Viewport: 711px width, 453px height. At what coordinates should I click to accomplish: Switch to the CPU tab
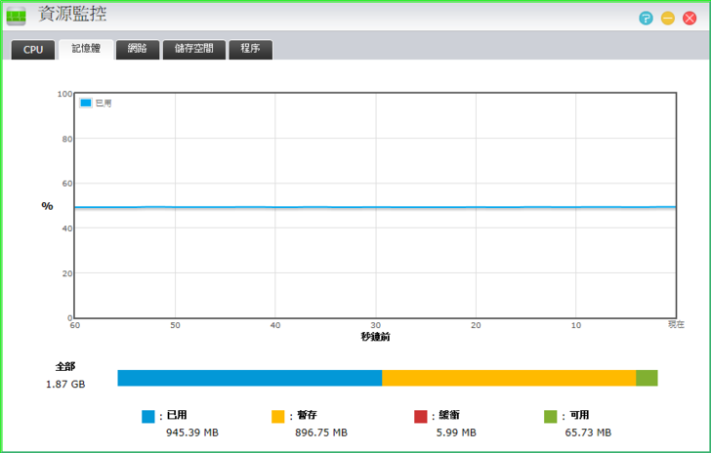pyautogui.click(x=33, y=50)
